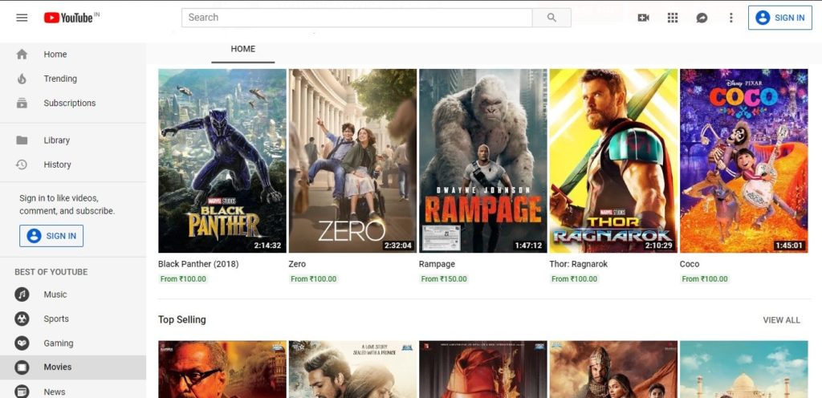
Task: Click the Library folder icon
Action: point(22,140)
